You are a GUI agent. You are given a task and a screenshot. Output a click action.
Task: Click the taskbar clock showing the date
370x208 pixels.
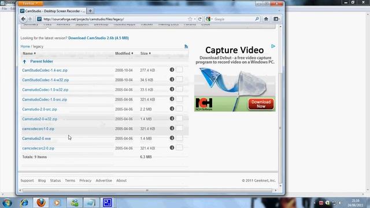355,203
